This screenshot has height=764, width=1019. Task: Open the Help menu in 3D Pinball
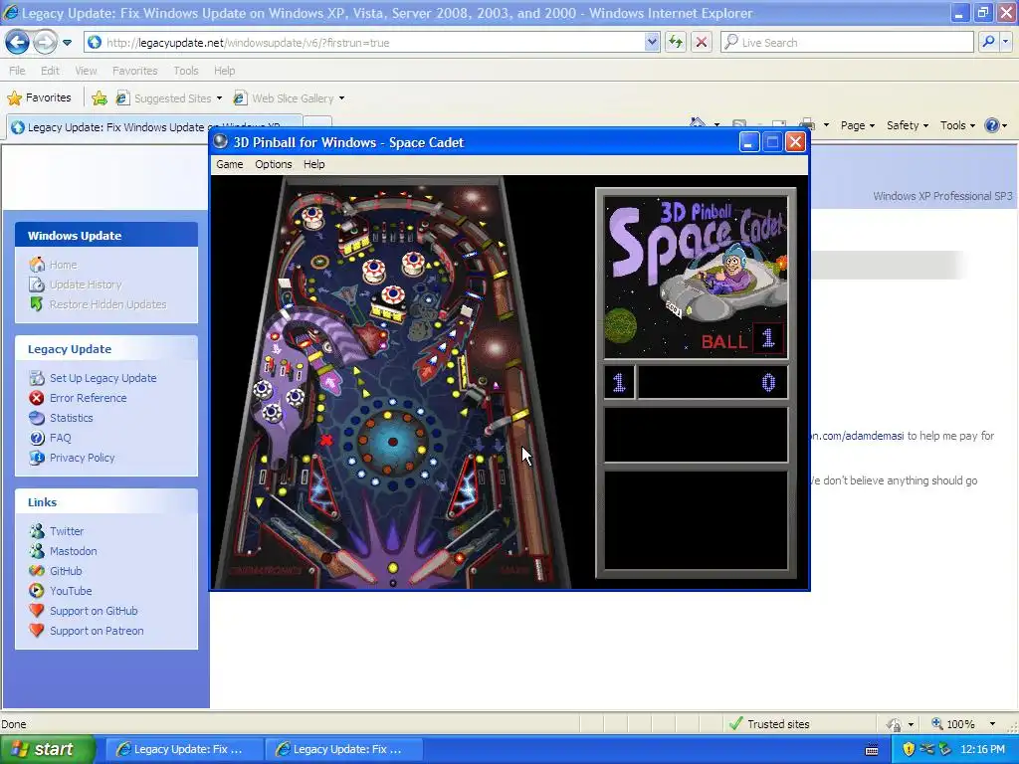[313, 164]
